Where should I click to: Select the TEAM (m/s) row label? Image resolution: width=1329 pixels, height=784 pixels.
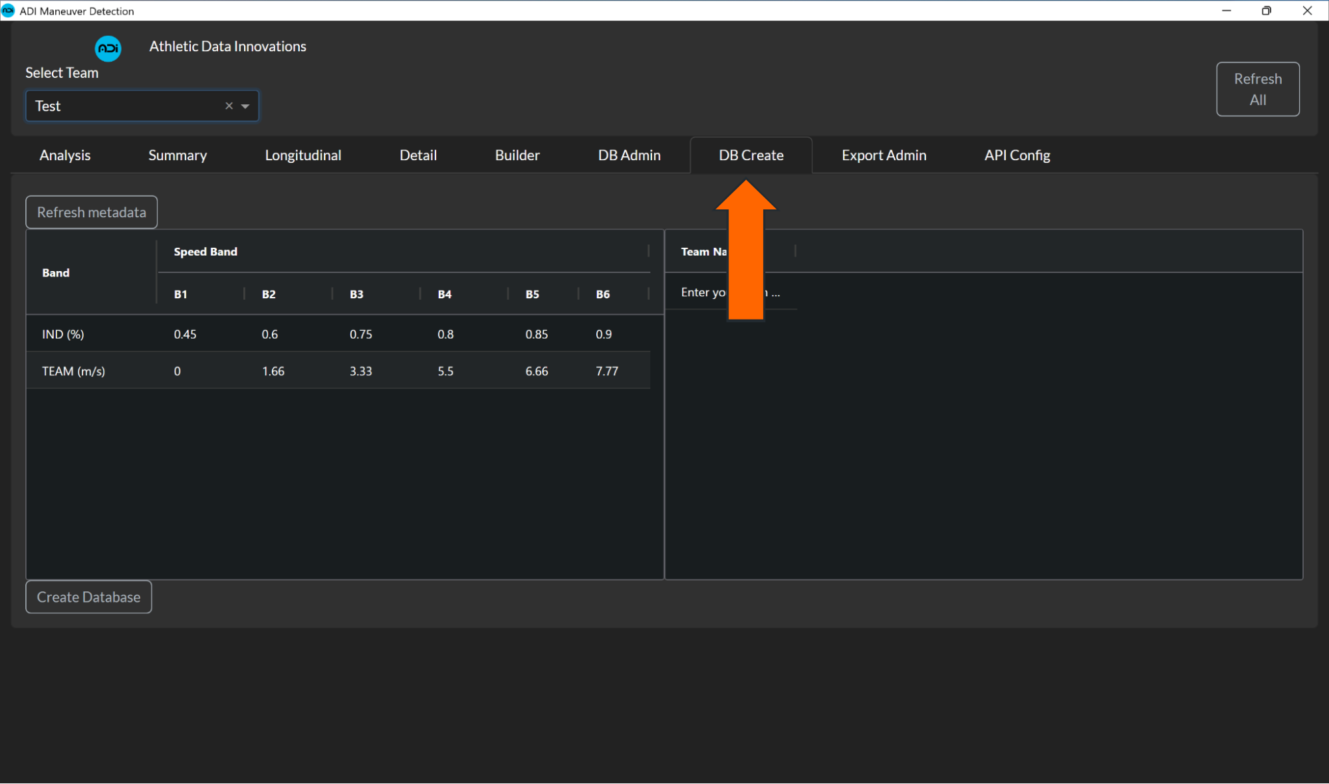[x=73, y=371]
